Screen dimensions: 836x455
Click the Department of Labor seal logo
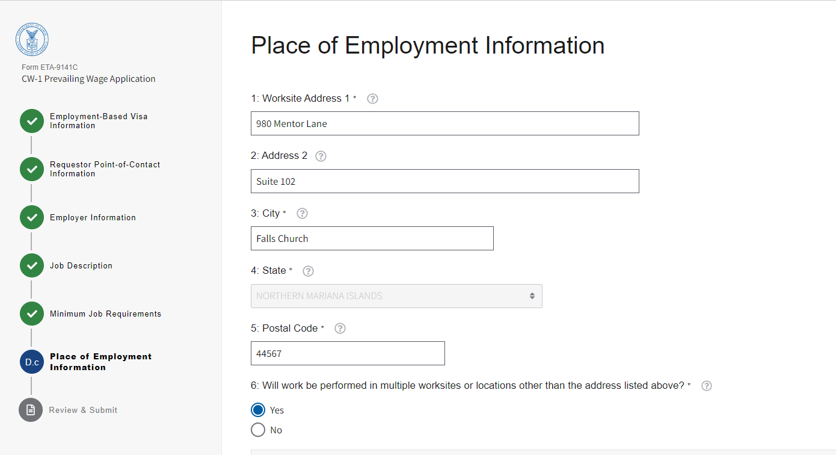pyautogui.click(x=32, y=40)
